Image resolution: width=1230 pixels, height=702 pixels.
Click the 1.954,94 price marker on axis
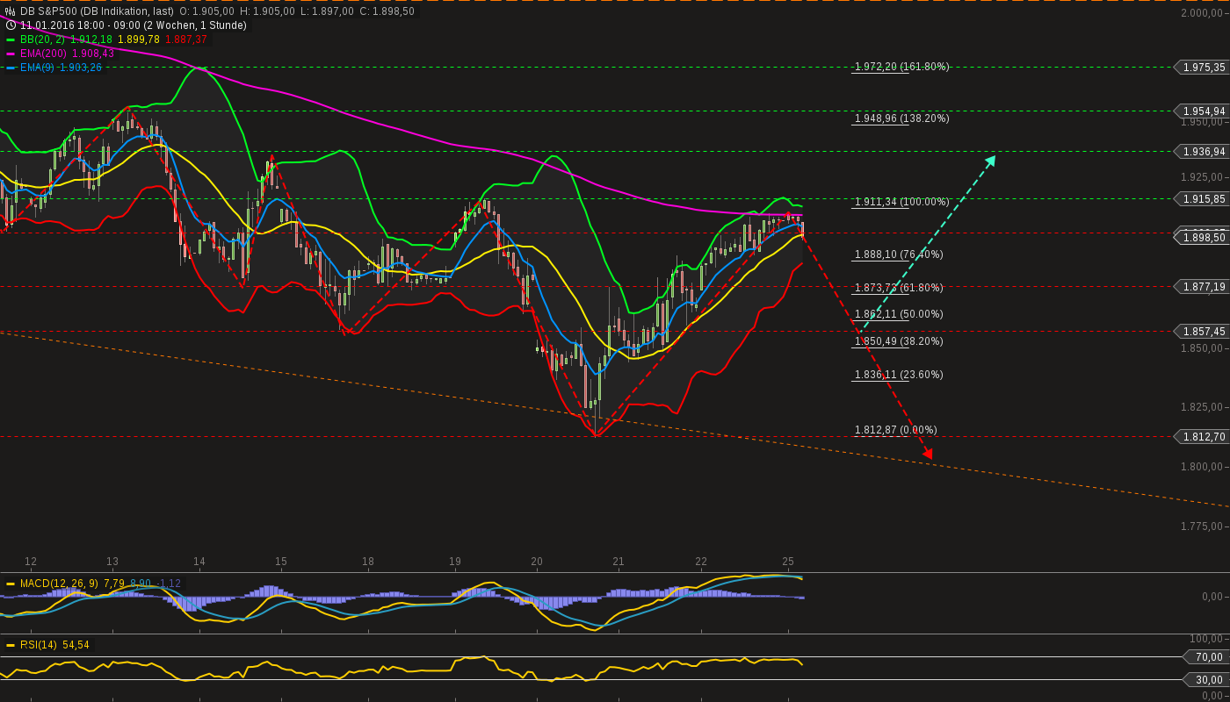pyautogui.click(x=1202, y=111)
